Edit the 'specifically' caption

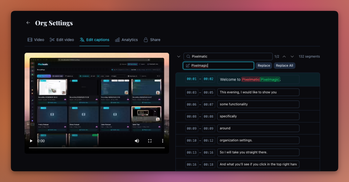258,116
